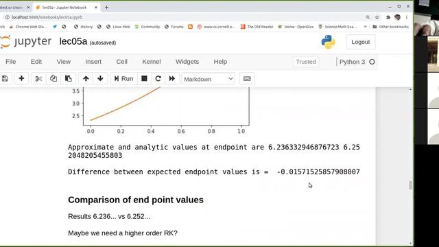Click the Trusted notebook button
This screenshot has width=439, height=247.
(x=306, y=62)
